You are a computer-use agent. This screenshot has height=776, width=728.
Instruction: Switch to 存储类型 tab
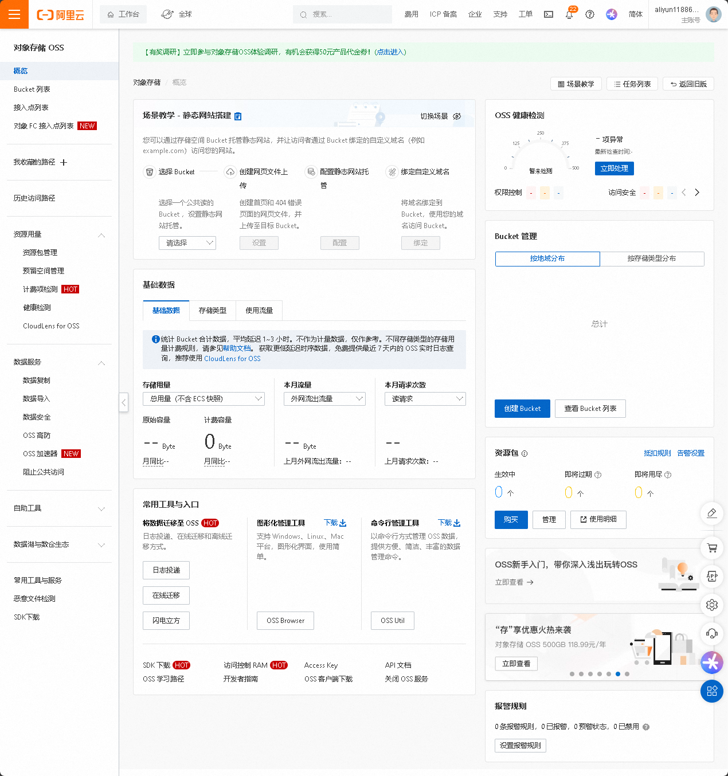[213, 311]
